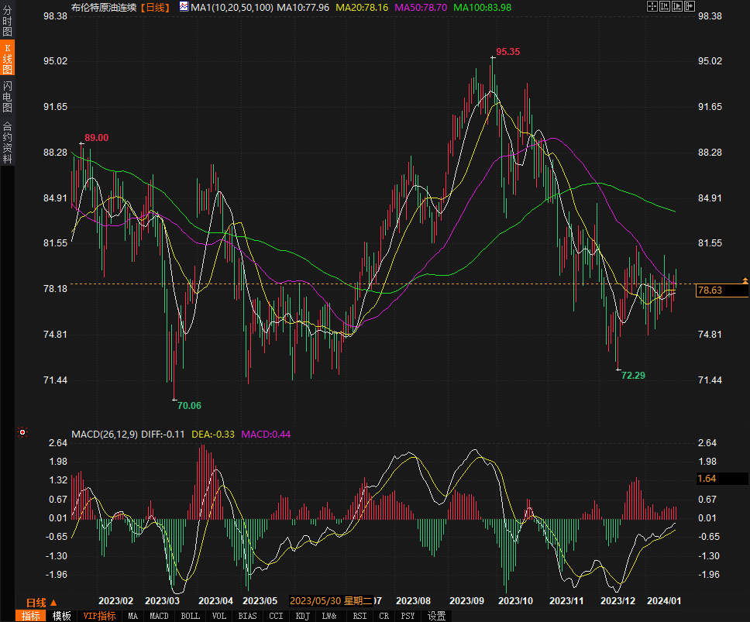Click the 【日线】 period label in the chart title

pos(157,7)
